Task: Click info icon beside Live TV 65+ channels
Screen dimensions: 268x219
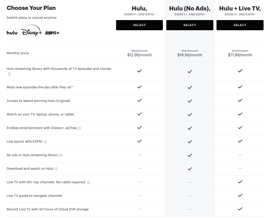Action: click(88, 182)
